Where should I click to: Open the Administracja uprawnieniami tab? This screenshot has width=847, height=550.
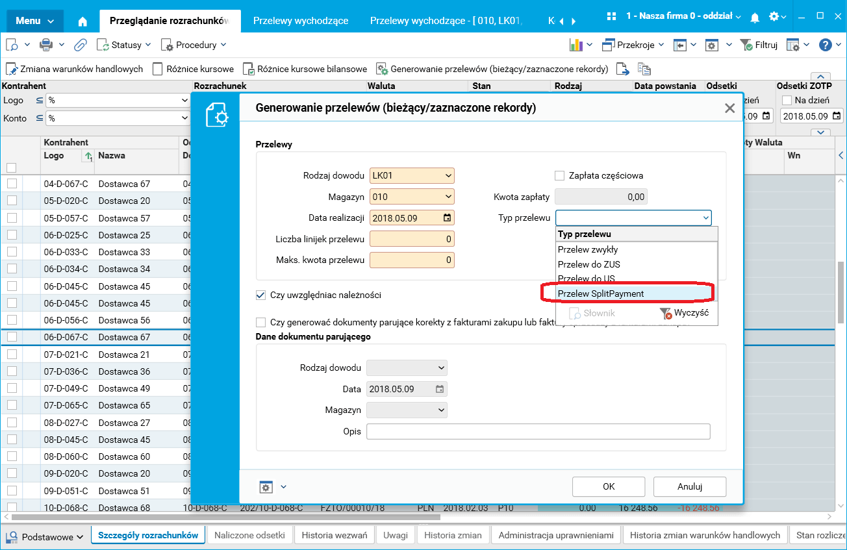pos(557,535)
